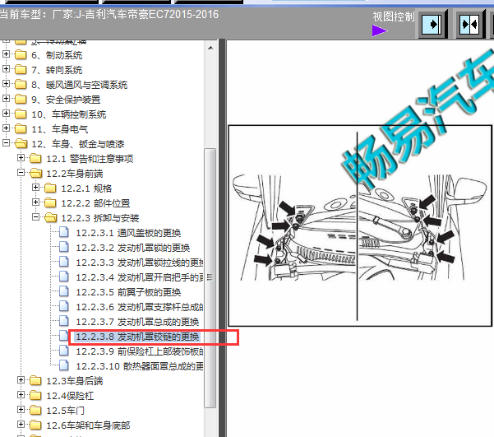The height and width of the screenshot is (437, 494).
Task: Click the purple play arrow under 视图控制
Action: (380, 31)
